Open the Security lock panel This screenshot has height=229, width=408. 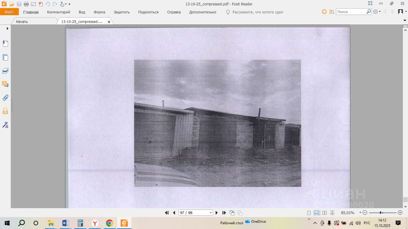[5, 111]
